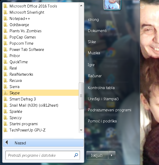Open the Popcorn Time folder
159x165 pixels.
[40, 43]
